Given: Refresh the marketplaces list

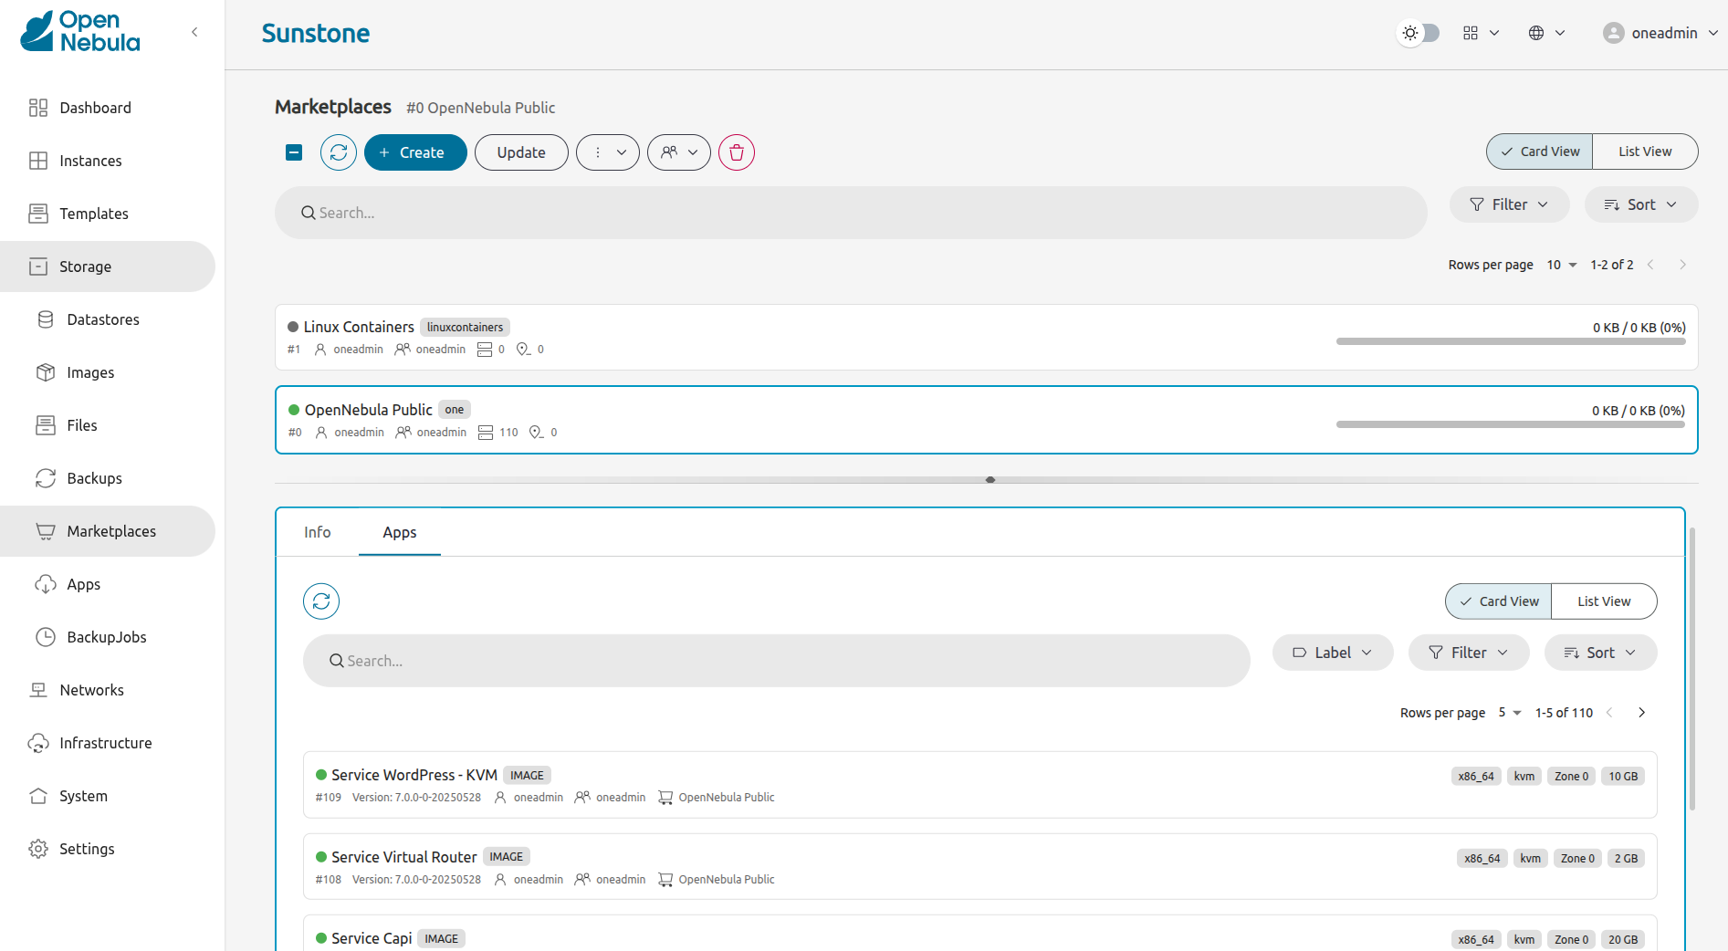Looking at the screenshot, I should coord(339,152).
